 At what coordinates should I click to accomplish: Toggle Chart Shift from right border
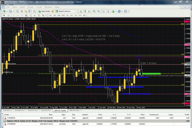coord(108,11)
